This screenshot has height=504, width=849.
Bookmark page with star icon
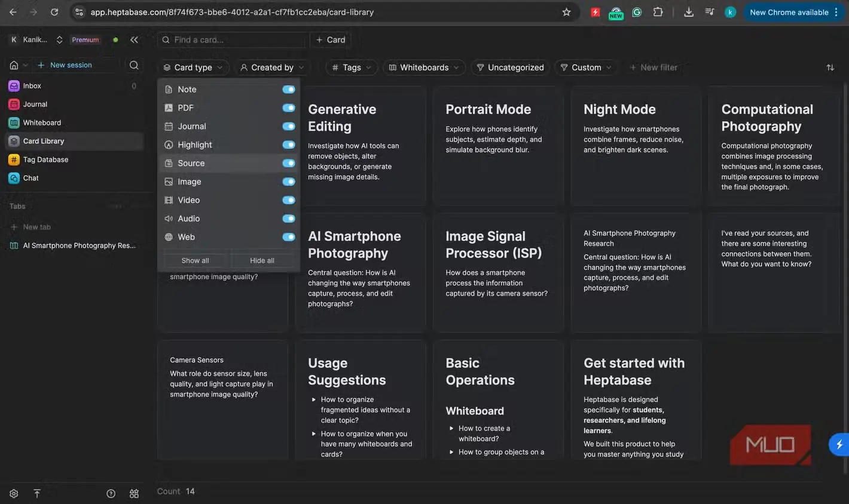(x=566, y=12)
